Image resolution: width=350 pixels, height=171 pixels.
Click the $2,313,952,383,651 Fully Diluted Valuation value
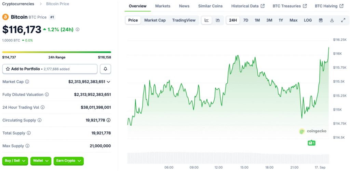coord(92,95)
